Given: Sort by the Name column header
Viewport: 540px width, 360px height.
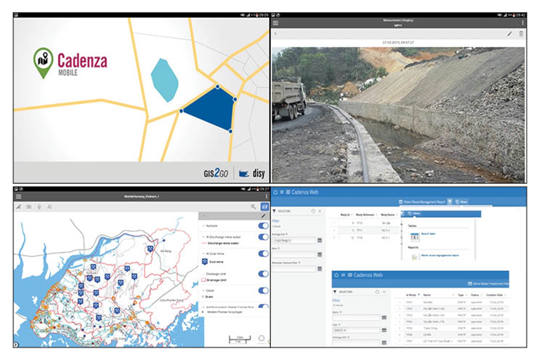Looking at the screenshot, I should click(427, 295).
